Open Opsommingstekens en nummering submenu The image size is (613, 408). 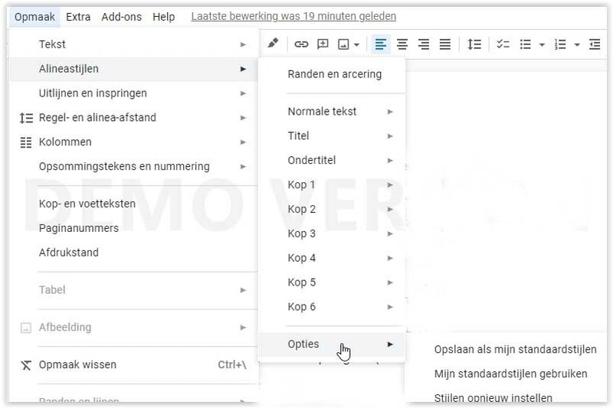(133, 166)
